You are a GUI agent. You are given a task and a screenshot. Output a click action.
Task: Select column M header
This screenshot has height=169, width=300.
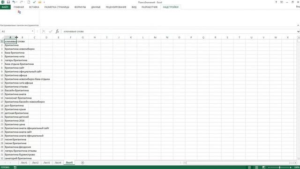pyautogui.click(x=155, y=38)
